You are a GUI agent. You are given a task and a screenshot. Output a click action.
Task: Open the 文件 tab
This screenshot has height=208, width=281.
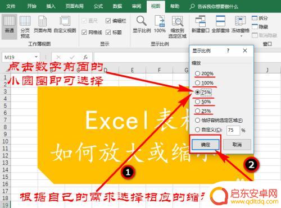pos(11,7)
